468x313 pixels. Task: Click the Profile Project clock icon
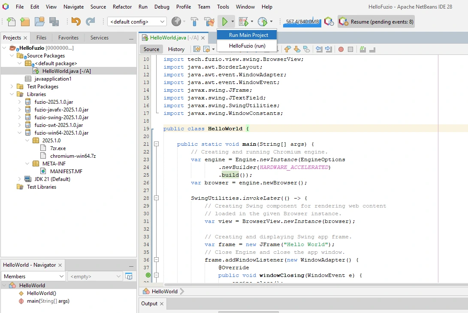[x=263, y=21]
